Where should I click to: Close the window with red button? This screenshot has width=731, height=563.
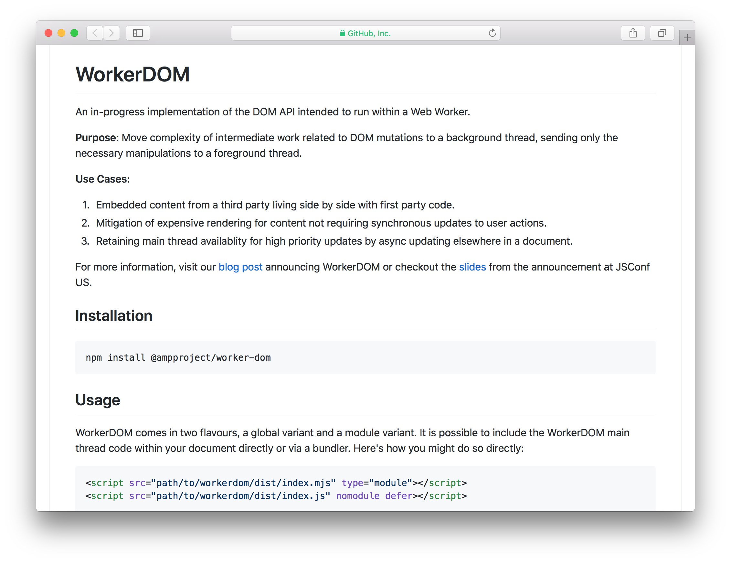click(48, 33)
